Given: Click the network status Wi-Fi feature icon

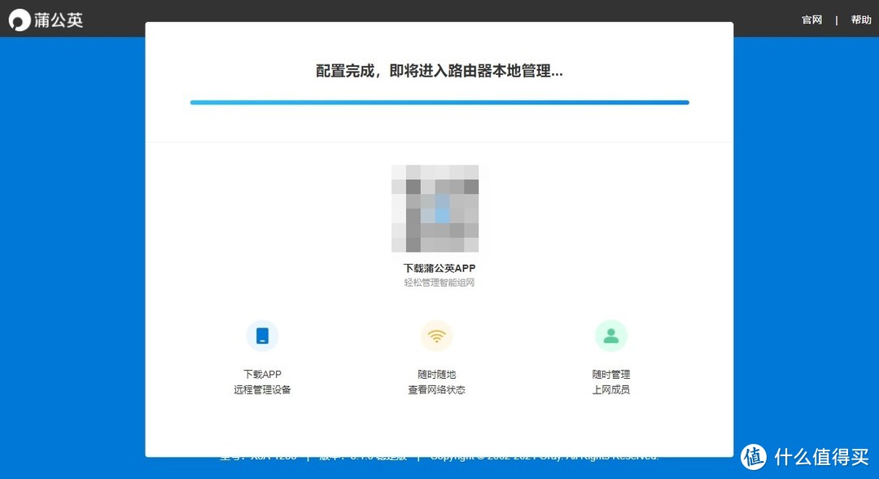Looking at the screenshot, I should (x=437, y=335).
